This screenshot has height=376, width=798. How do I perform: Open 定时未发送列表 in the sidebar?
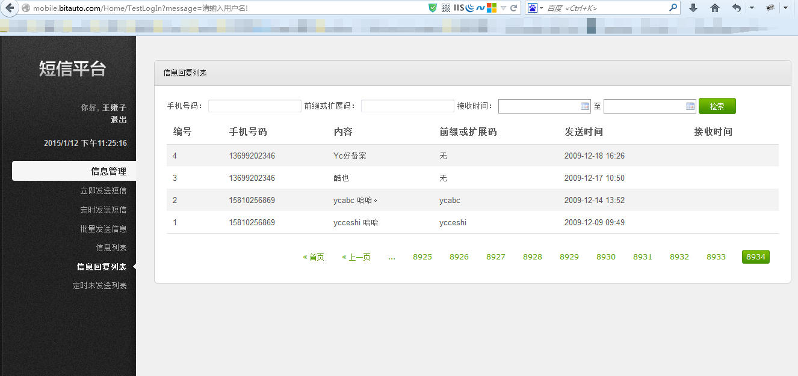pos(100,285)
